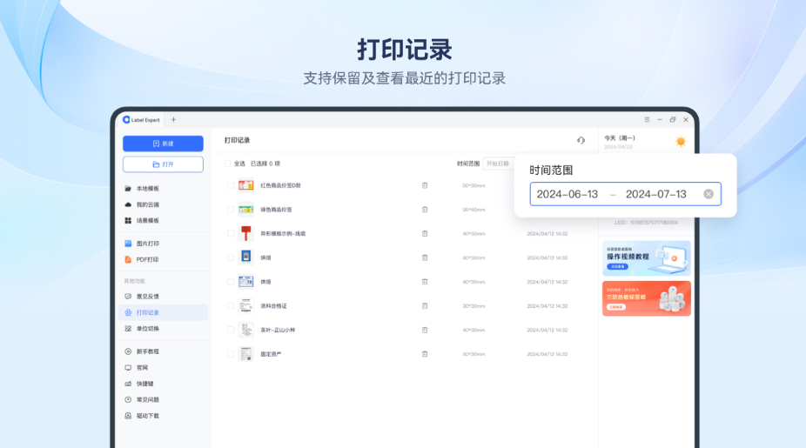
Task: Click the 红色商品价签D款 record name
Action: 280,185
